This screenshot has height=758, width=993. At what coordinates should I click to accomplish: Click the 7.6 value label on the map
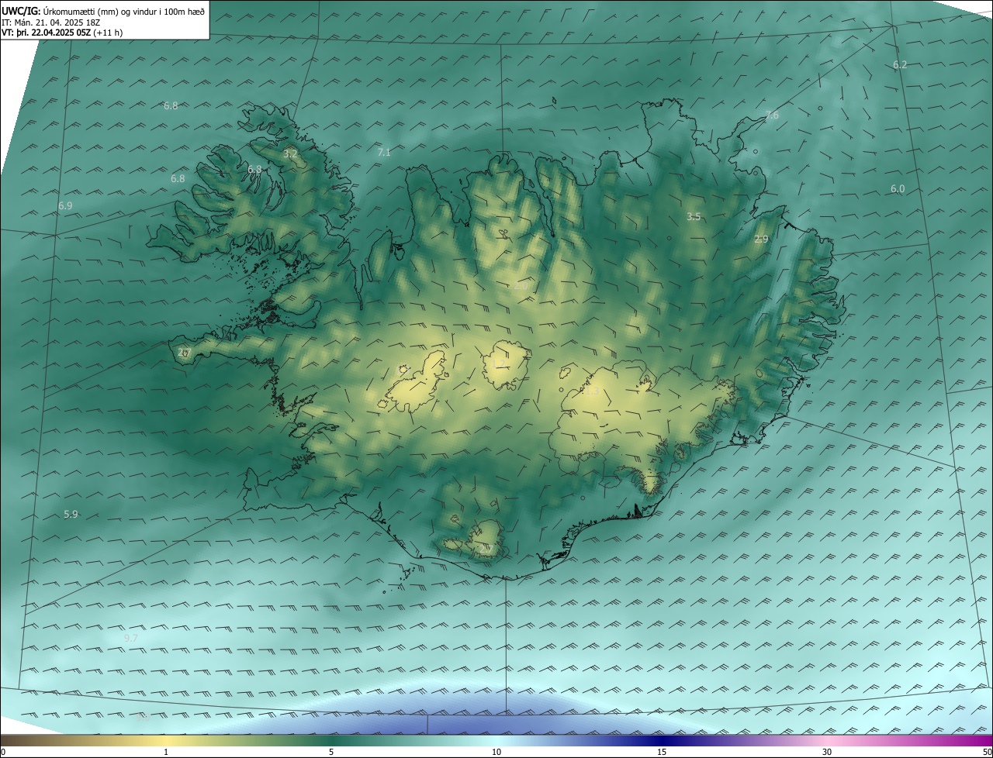(x=772, y=115)
